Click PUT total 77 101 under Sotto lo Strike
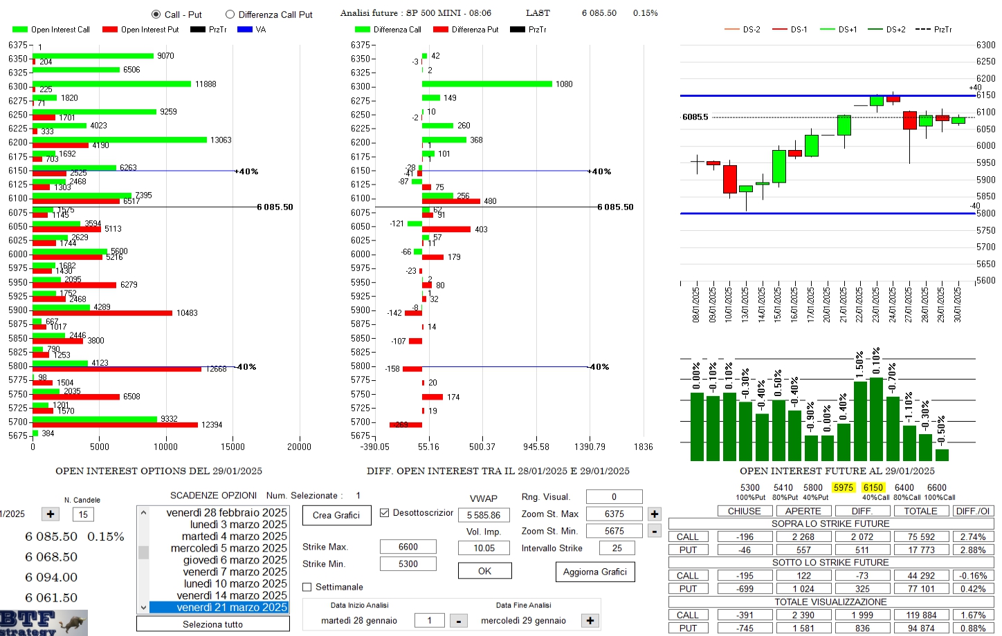This screenshot has width=1002, height=636. (x=921, y=588)
